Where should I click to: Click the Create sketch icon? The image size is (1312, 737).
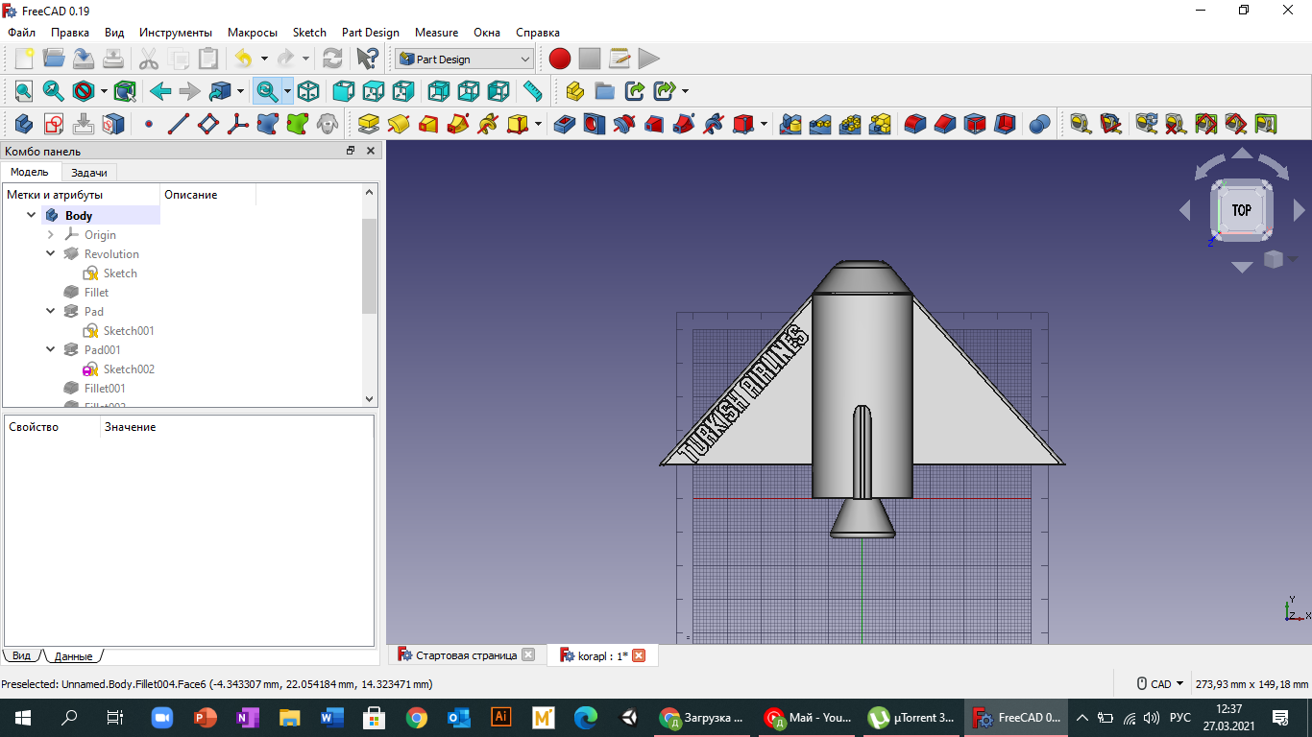[54, 124]
